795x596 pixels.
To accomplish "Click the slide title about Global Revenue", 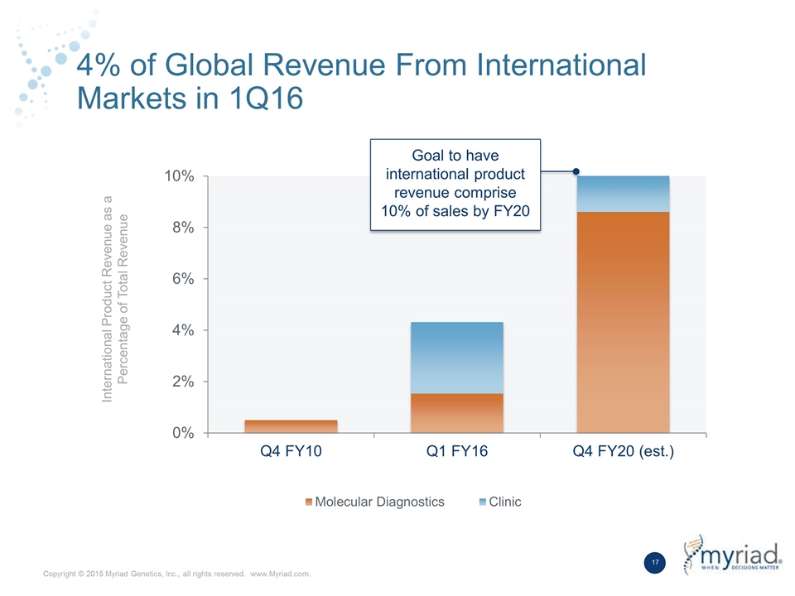I will (x=362, y=81).
